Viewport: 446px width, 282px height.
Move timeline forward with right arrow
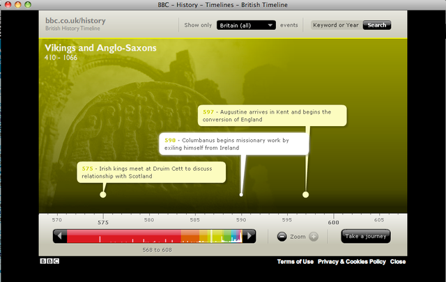click(249, 236)
